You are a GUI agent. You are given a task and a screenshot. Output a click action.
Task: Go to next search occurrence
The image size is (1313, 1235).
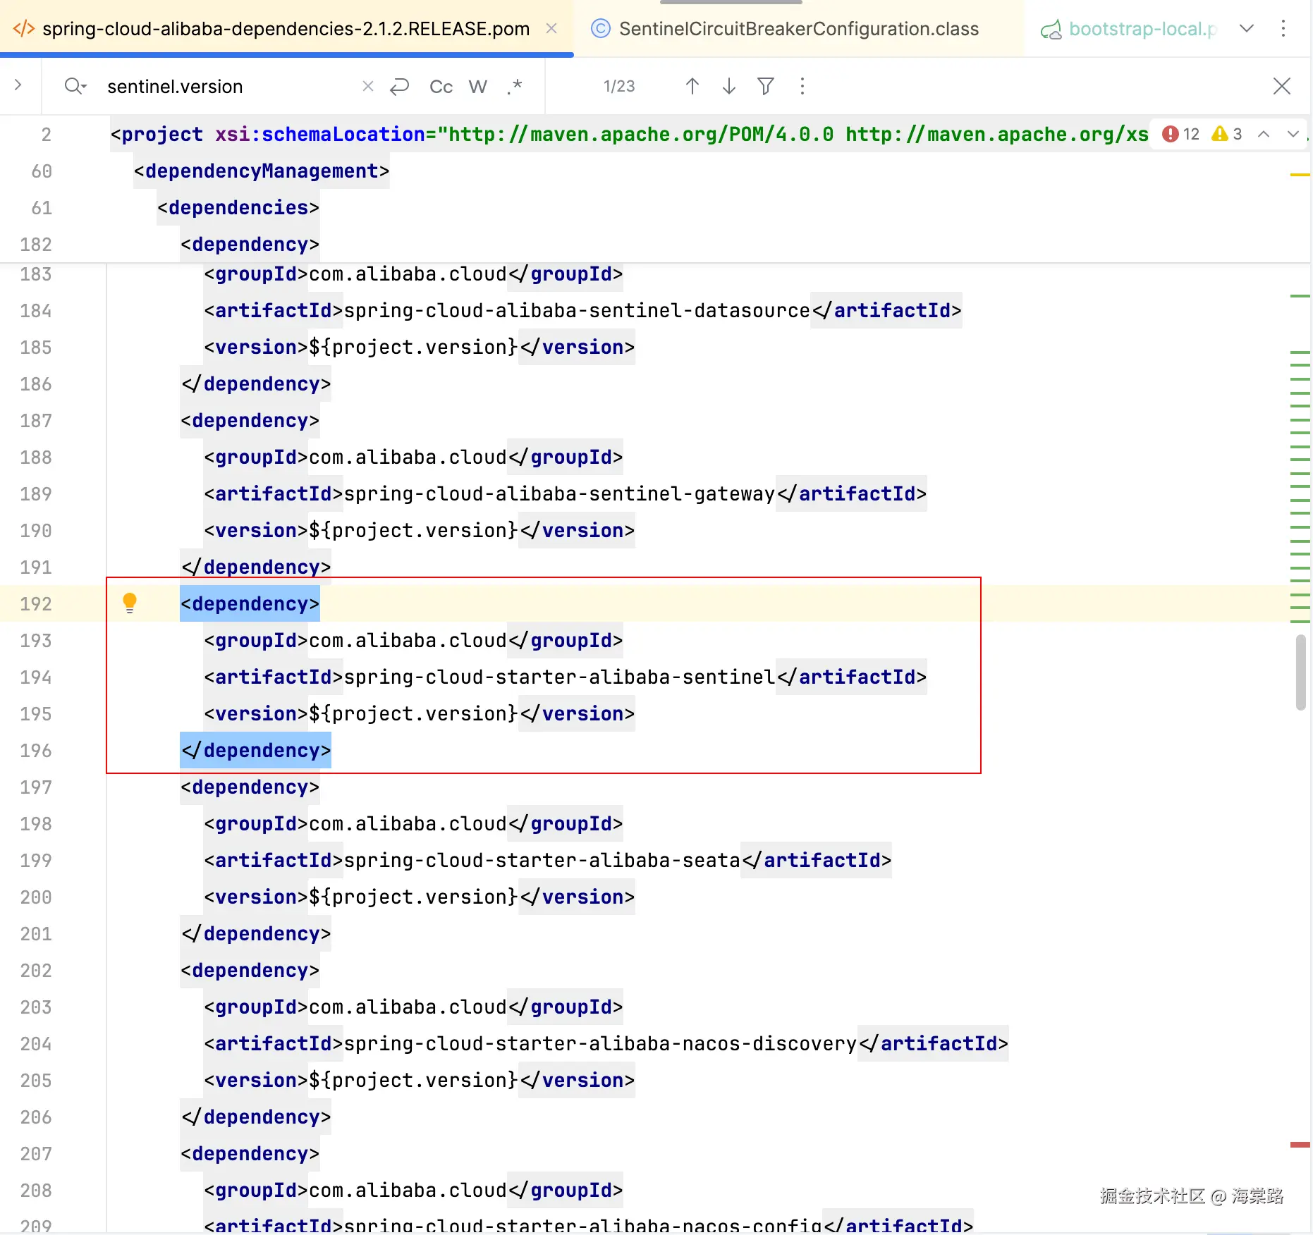click(729, 86)
